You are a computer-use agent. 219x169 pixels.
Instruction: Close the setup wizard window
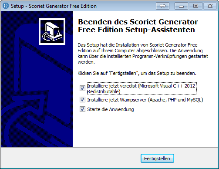(x=210, y=6)
